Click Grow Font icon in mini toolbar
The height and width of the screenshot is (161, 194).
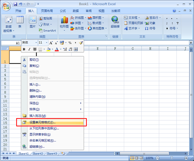pyautogui.click(x=51, y=43)
